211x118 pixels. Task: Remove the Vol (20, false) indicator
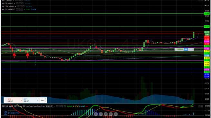(22, 10)
